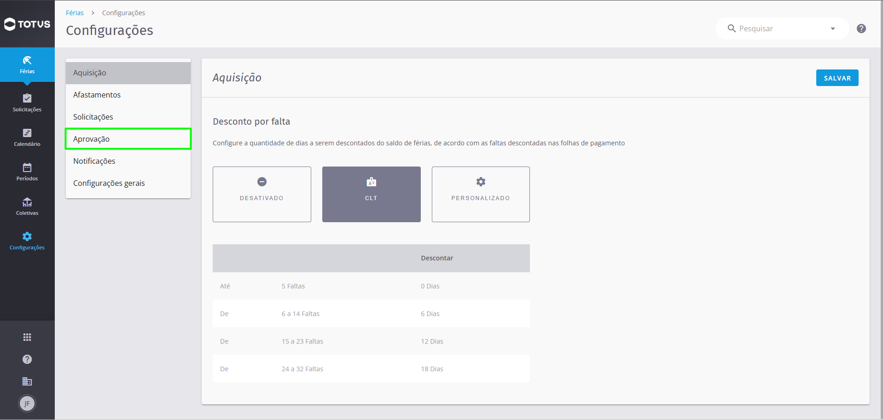Open the Solicitações settings tab
883x420 pixels.
(x=128, y=117)
